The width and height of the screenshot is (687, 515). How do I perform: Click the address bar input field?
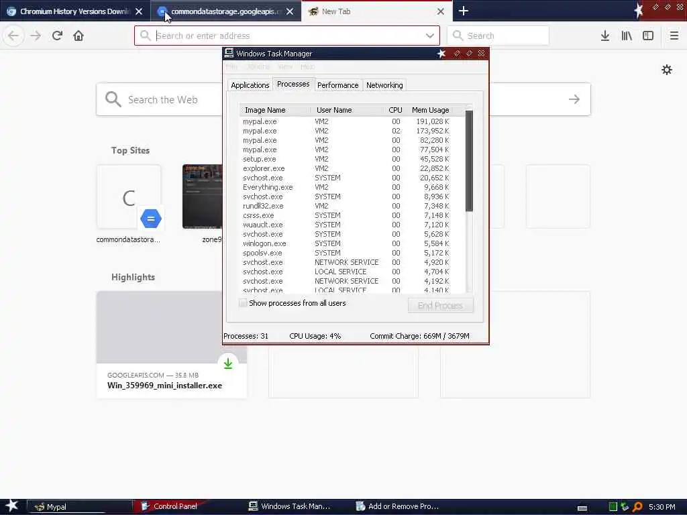287,36
